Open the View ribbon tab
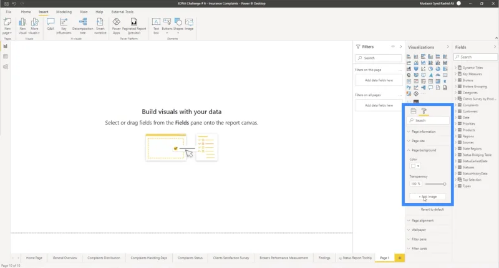Image resolution: width=499 pixels, height=268 pixels. pyautogui.click(x=84, y=12)
